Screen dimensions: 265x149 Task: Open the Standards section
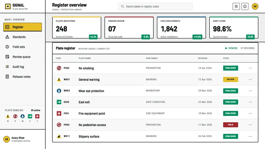23,37
